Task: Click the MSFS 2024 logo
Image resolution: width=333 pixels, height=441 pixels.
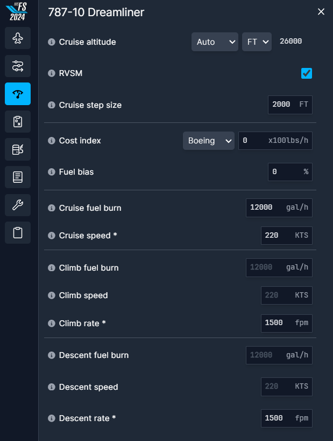Action: [x=17, y=11]
